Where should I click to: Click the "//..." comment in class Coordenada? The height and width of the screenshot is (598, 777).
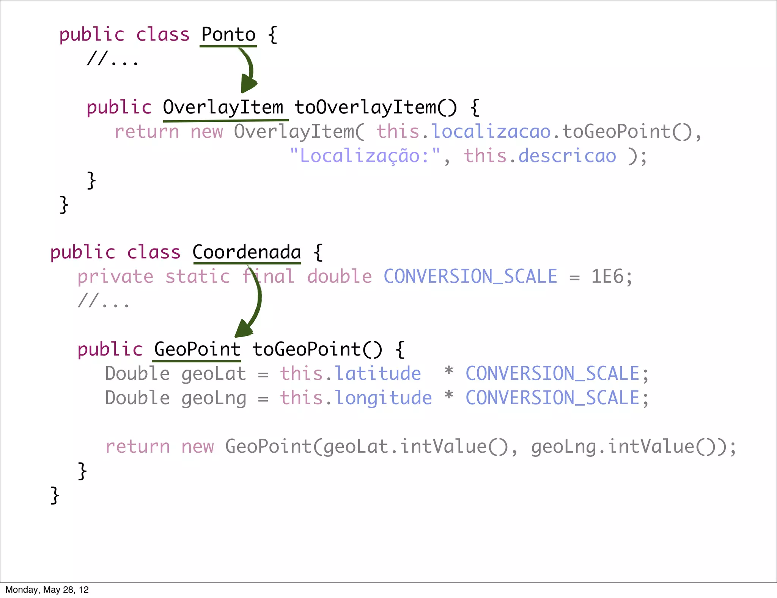tap(104, 301)
